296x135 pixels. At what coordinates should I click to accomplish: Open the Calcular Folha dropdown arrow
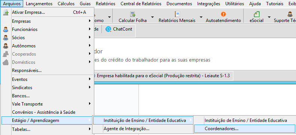point(152,17)
